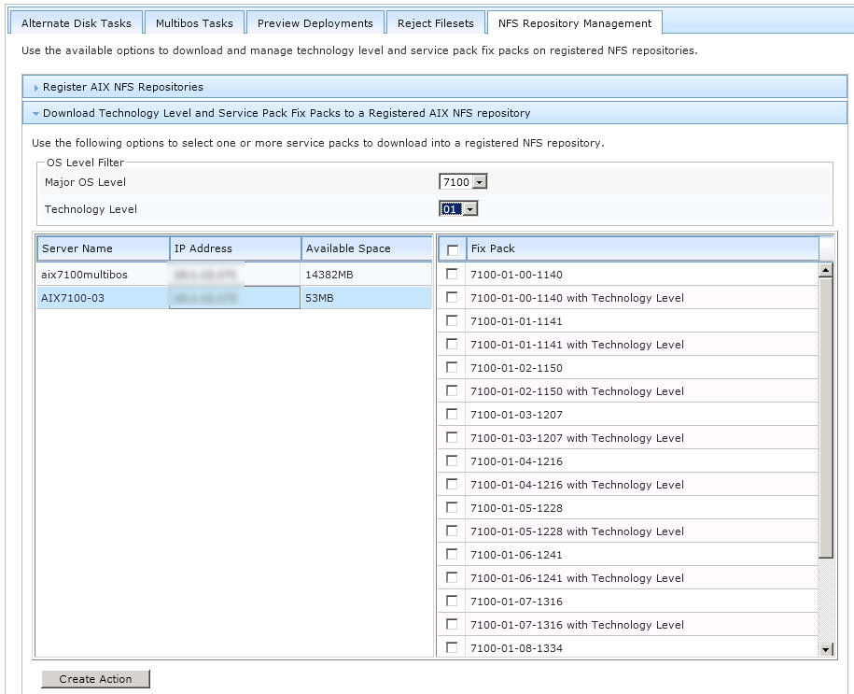Image resolution: width=854 pixels, height=694 pixels.
Task: Click the IP Address column header
Action: click(235, 248)
